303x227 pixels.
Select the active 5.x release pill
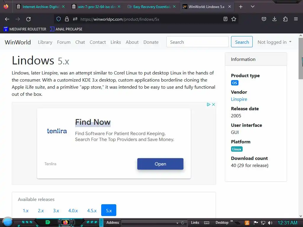(109, 210)
